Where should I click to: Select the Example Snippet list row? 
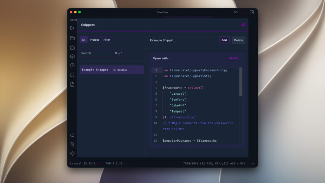coord(112,70)
